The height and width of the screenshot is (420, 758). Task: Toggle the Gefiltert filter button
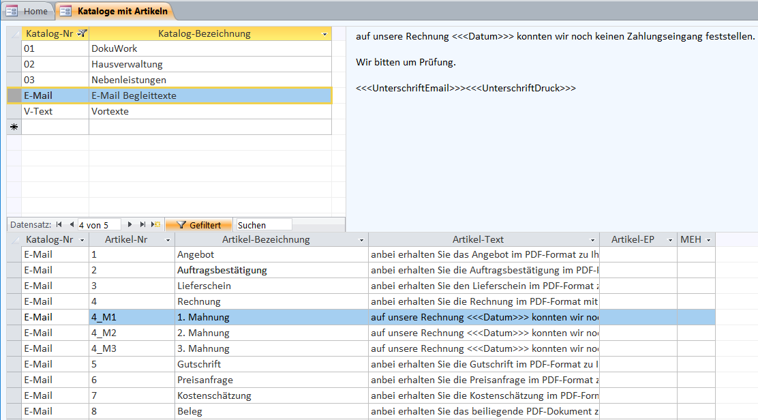(x=198, y=224)
